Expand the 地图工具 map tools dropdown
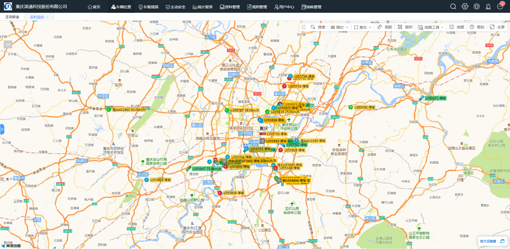The width and height of the screenshot is (510, 249). [x=431, y=27]
